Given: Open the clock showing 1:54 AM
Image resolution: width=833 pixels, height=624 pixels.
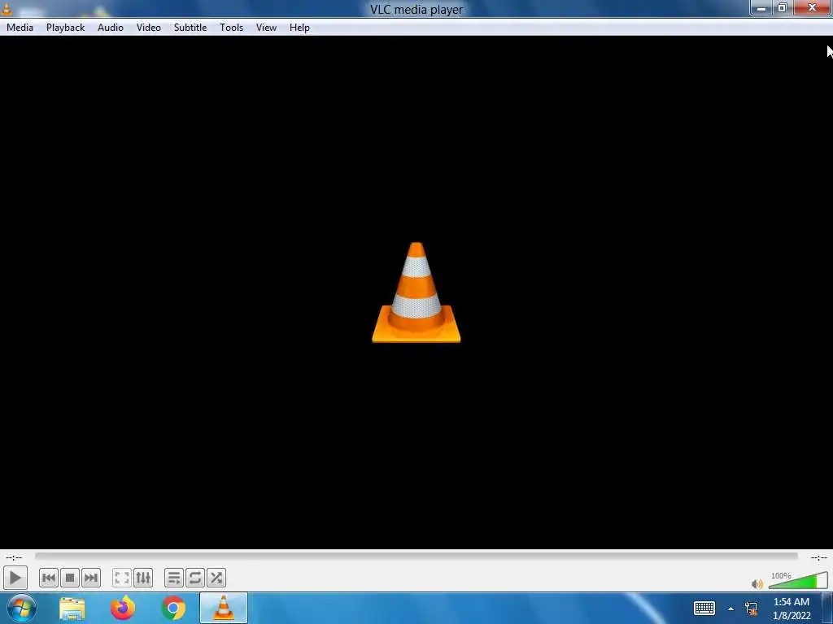Looking at the screenshot, I should point(792,609).
